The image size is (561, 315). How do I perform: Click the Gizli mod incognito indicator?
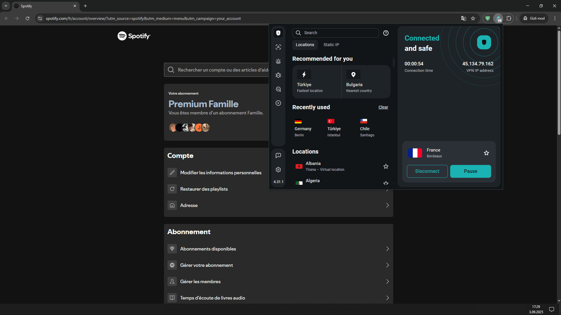pos(534,18)
